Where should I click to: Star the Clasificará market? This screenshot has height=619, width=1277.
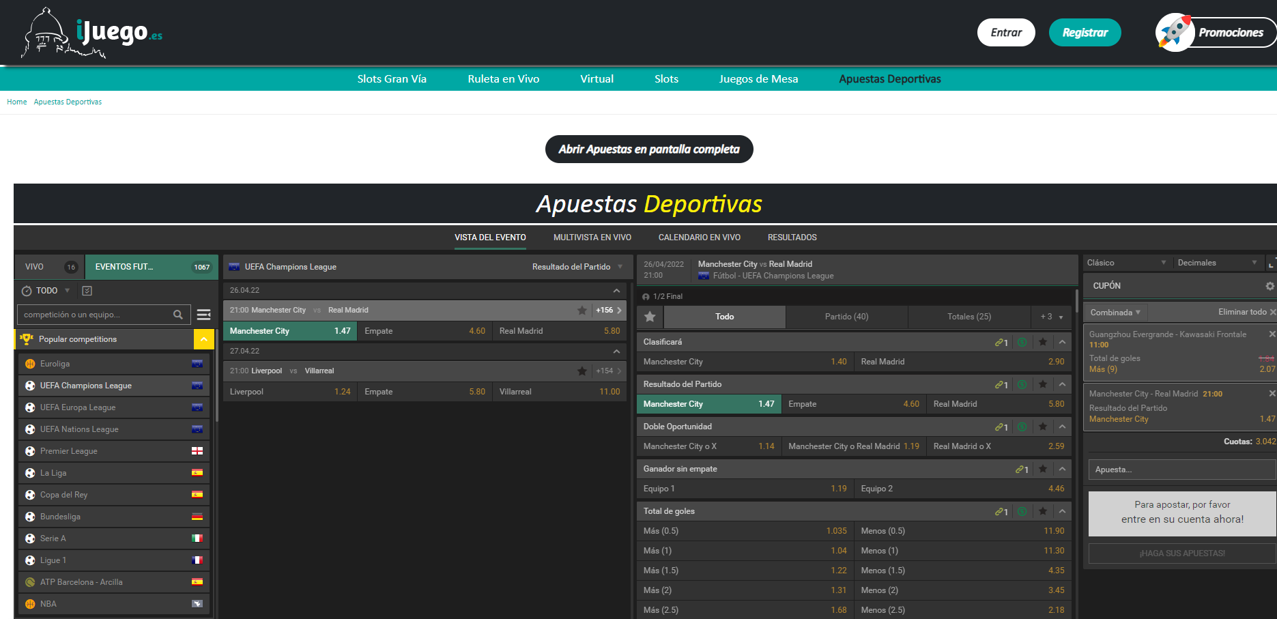coord(1043,342)
